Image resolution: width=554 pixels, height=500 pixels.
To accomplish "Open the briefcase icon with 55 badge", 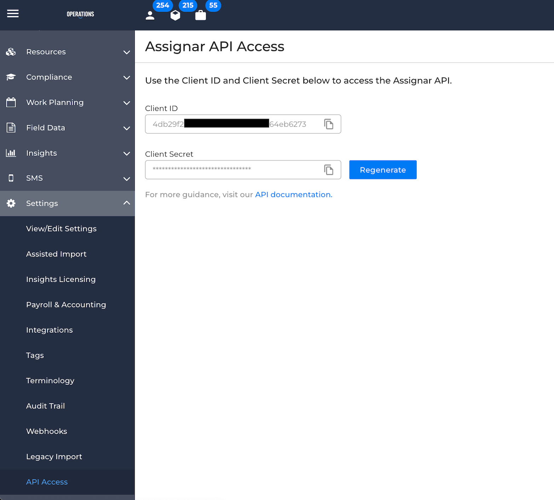I will tap(201, 15).
